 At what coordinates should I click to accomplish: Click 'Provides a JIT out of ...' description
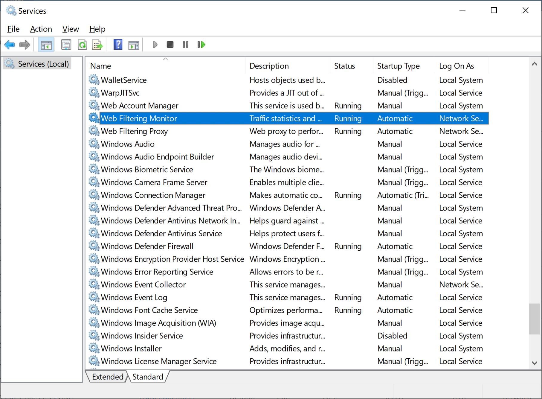pos(287,93)
